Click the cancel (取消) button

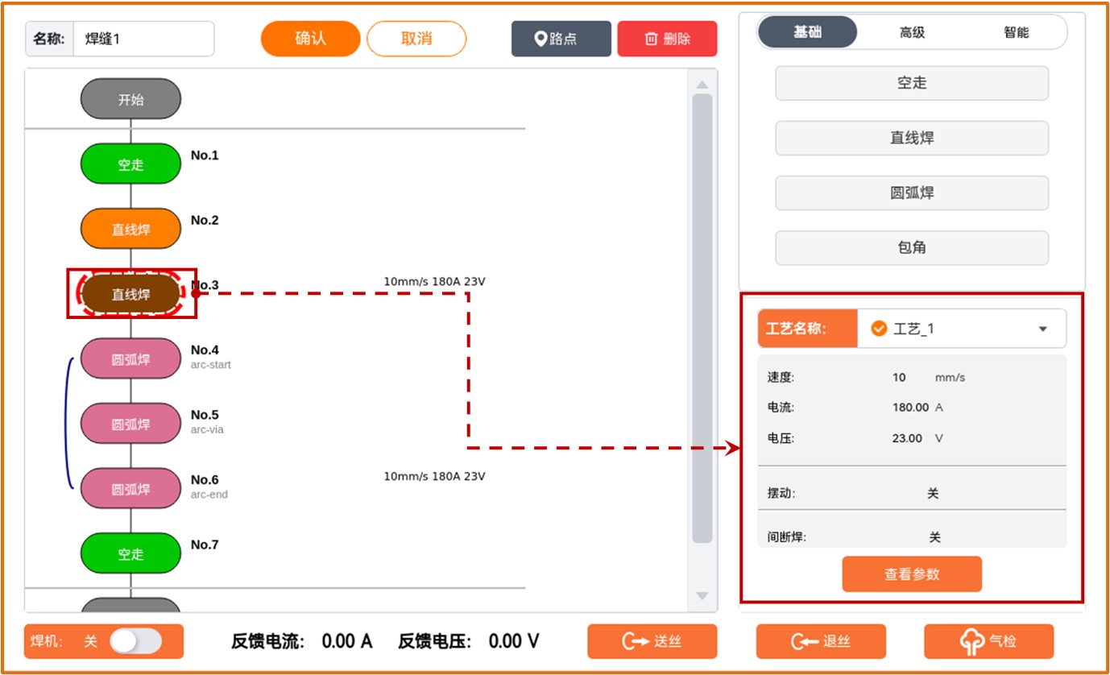416,39
